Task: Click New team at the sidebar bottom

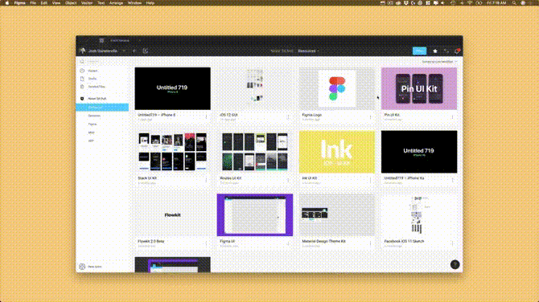Action: tap(95, 267)
